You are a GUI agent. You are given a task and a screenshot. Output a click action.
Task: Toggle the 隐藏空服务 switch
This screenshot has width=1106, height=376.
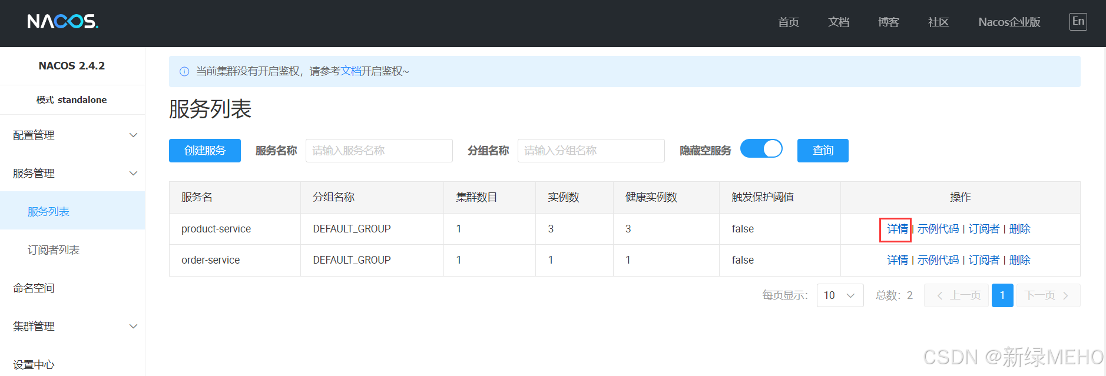pos(761,149)
